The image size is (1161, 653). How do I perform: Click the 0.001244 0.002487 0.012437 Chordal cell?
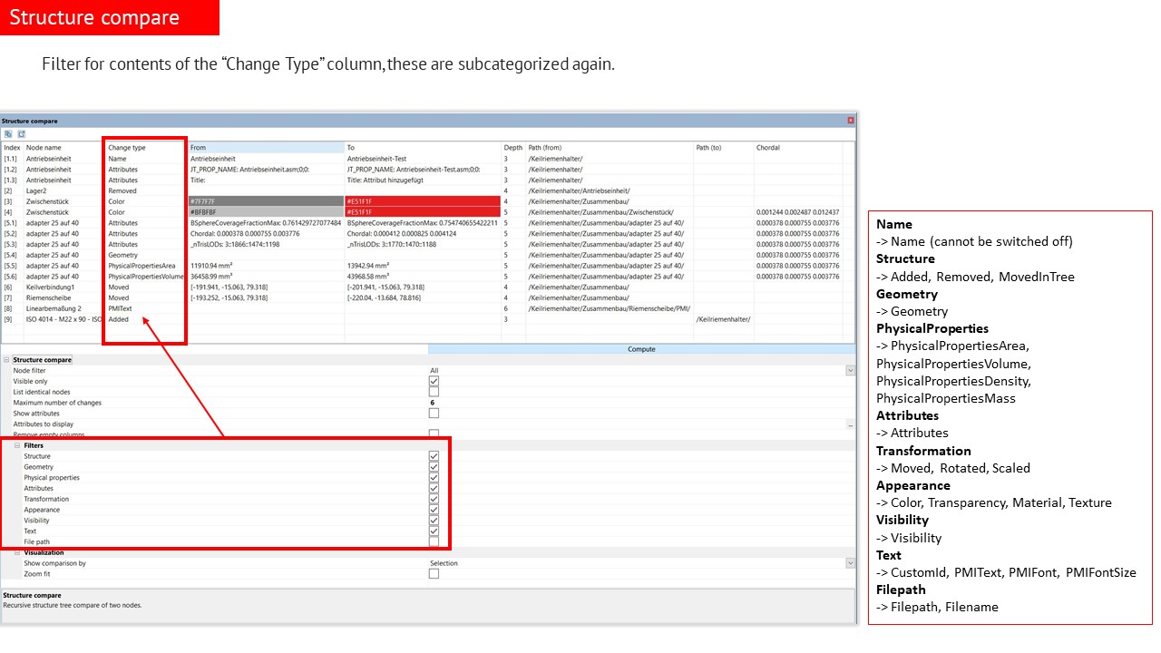pyautogui.click(x=797, y=212)
